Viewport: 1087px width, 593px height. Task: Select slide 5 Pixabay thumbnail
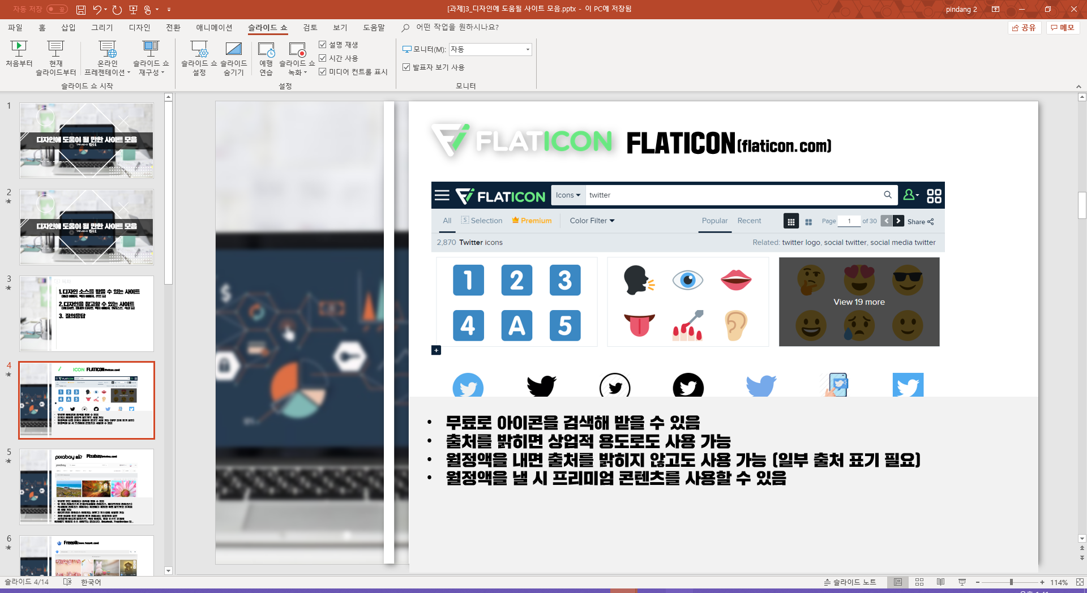point(87,487)
